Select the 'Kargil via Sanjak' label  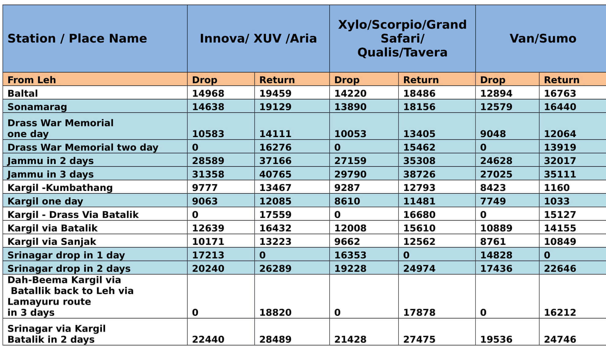(x=52, y=241)
